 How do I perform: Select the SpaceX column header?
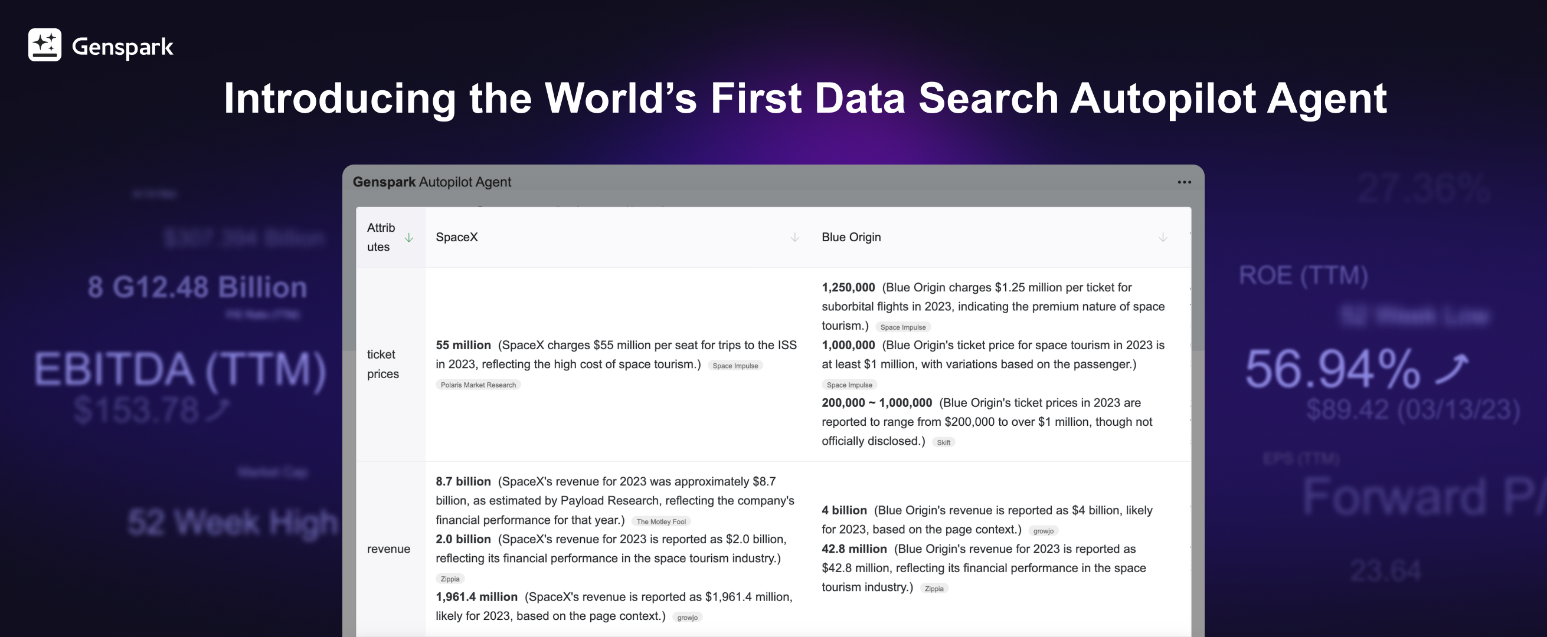click(456, 237)
